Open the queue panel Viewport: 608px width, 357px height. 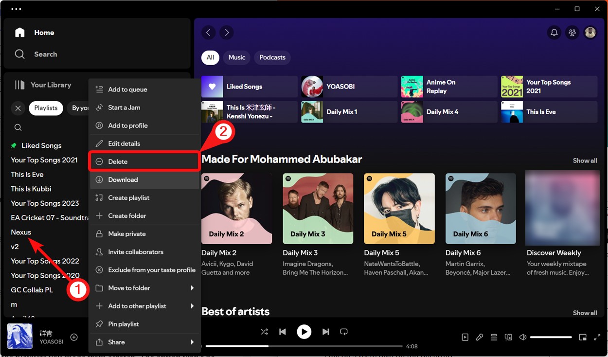coord(494,337)
